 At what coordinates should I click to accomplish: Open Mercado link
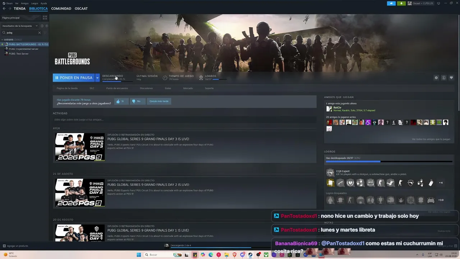tap(188, 88)
